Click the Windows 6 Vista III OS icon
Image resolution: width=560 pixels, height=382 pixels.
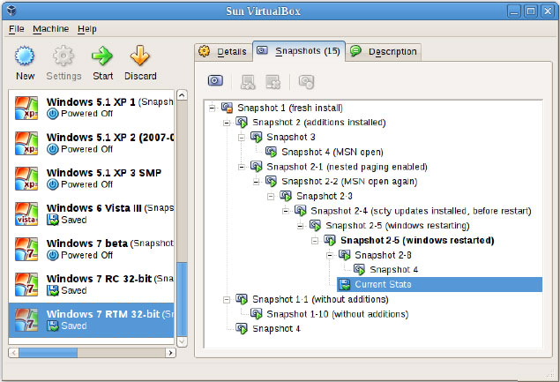(26, 214)
